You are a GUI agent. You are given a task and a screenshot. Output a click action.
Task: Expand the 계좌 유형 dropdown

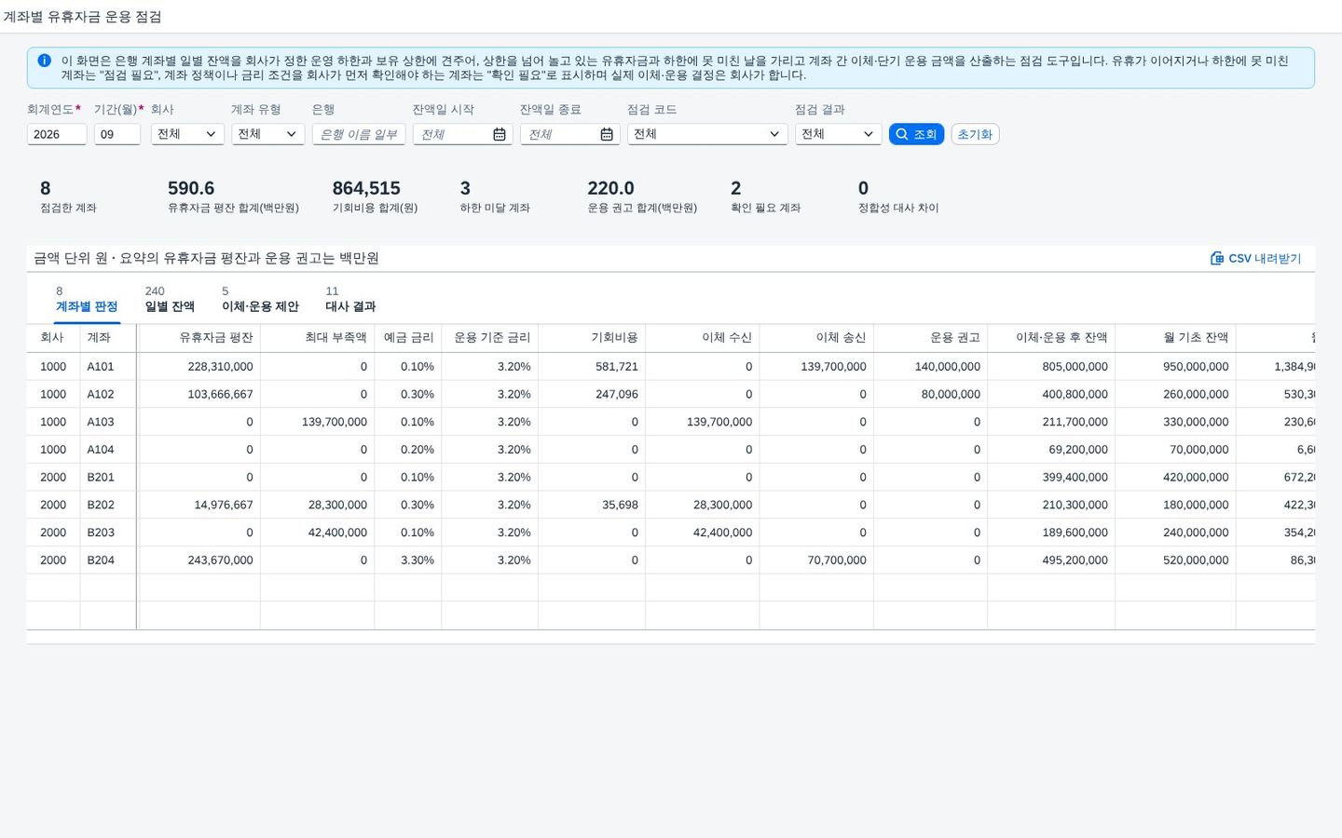click(267, 135)
